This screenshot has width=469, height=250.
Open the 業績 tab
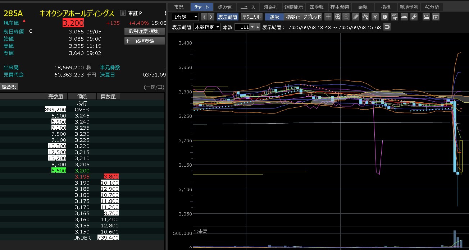coord(363,7)
